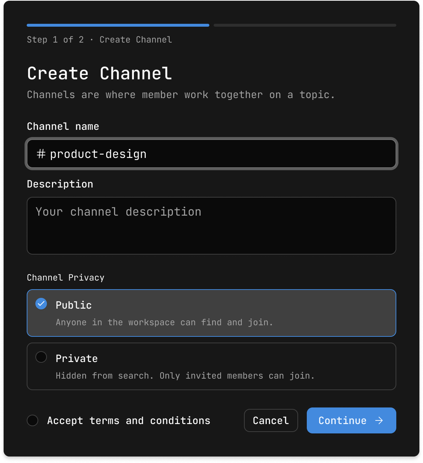Click the Cancel button

point(271,420)
